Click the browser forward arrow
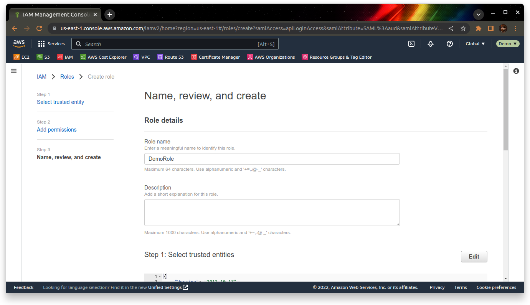The width and height of the screenshot is (530, 305). tap(27, 28)
